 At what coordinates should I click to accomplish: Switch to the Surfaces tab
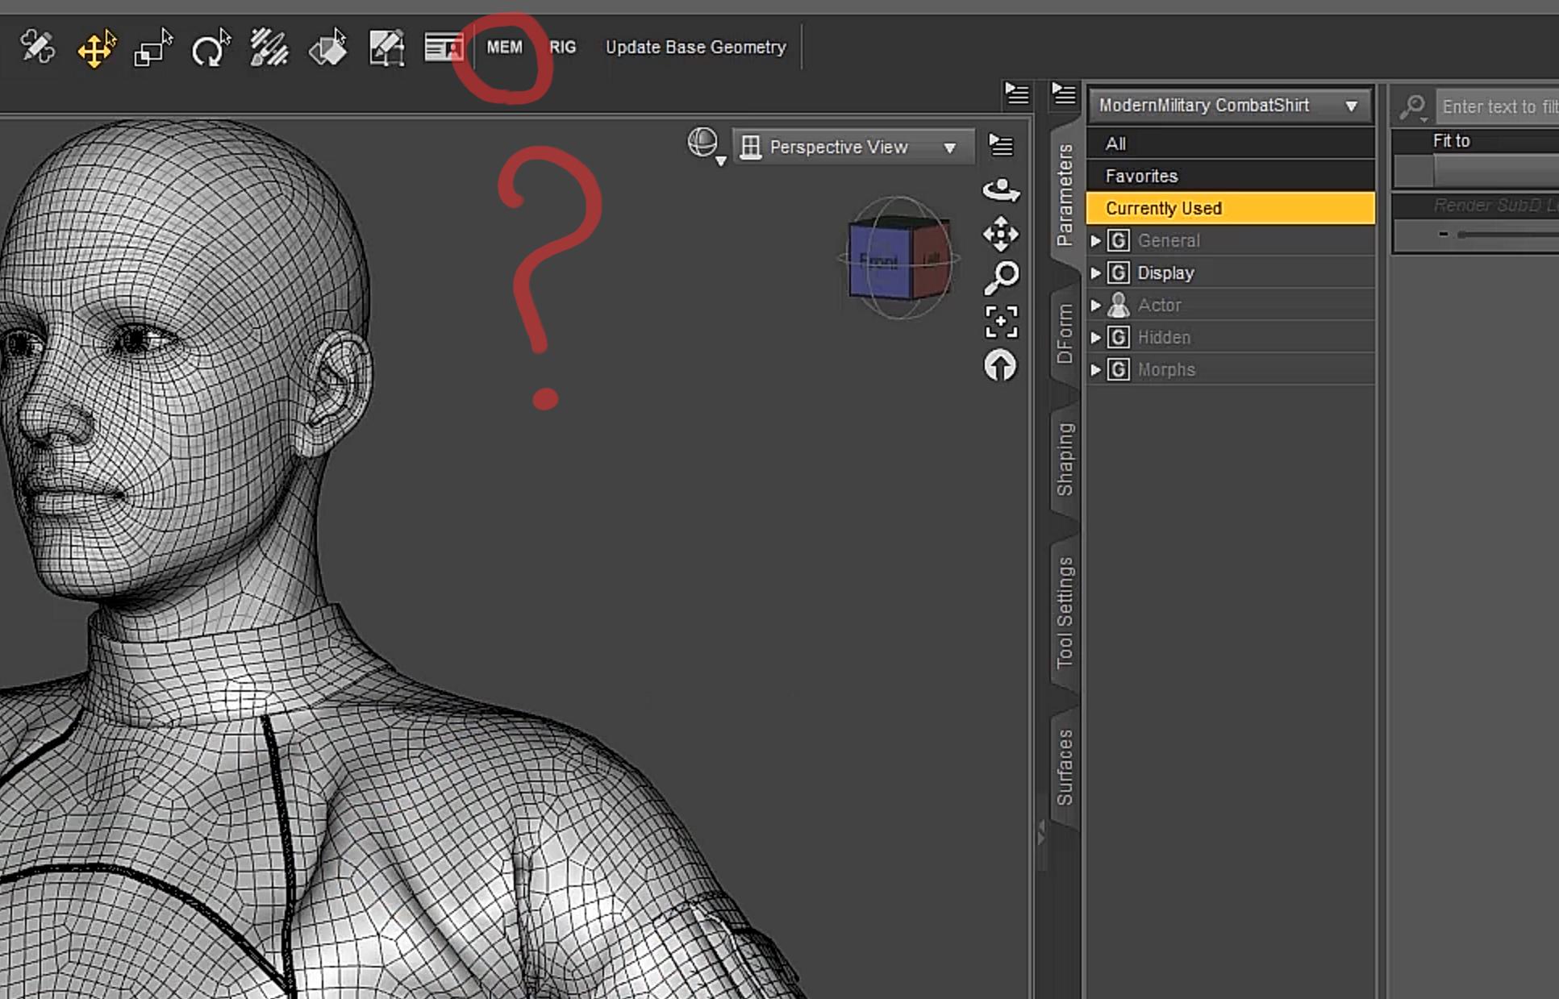coord(1065,767)
